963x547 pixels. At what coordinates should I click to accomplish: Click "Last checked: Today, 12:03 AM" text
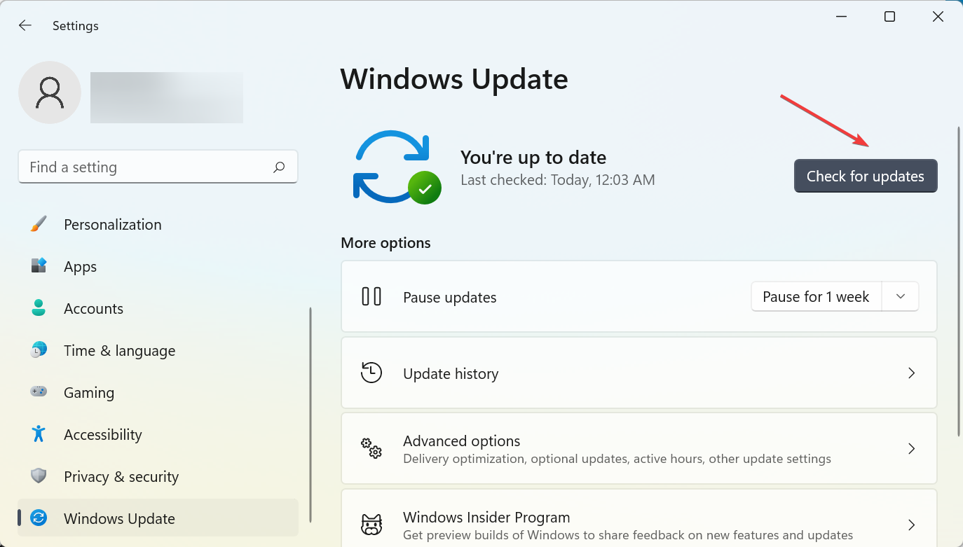[x=558, y=180]
